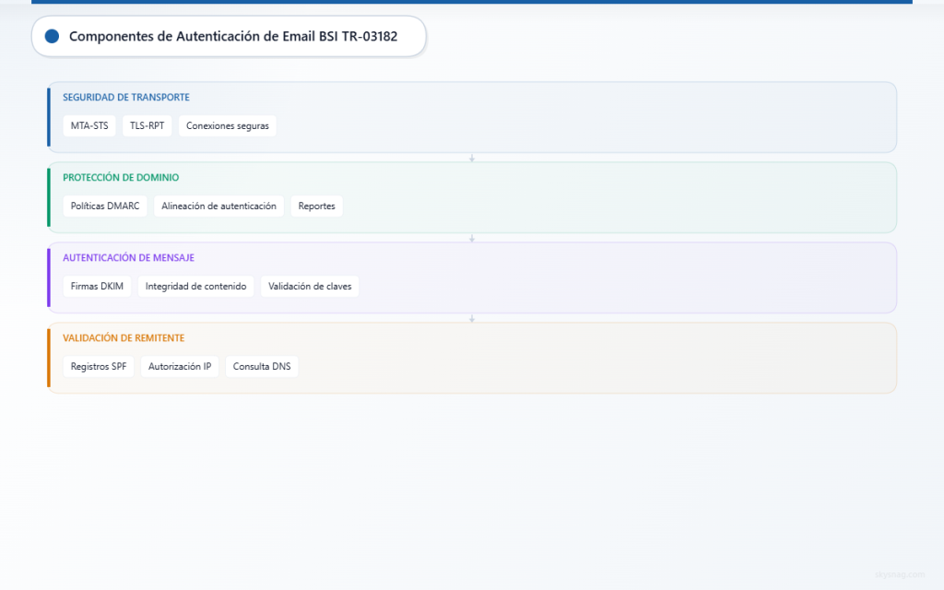
Task: Click the Integridad de contenido chip
Action: pos(195,286)
